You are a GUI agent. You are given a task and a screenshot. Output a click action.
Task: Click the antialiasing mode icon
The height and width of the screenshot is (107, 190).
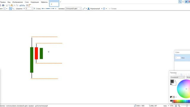coord(84,9)
